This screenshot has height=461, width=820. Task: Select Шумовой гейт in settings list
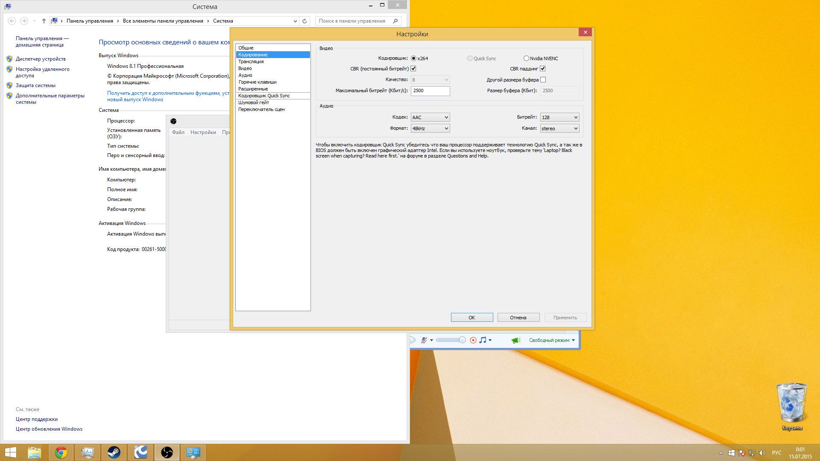273,102
